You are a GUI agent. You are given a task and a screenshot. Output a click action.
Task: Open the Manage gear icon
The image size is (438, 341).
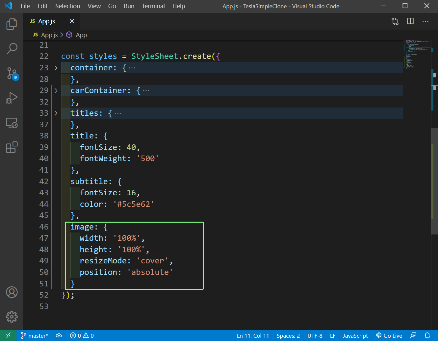tap(12, 317)
